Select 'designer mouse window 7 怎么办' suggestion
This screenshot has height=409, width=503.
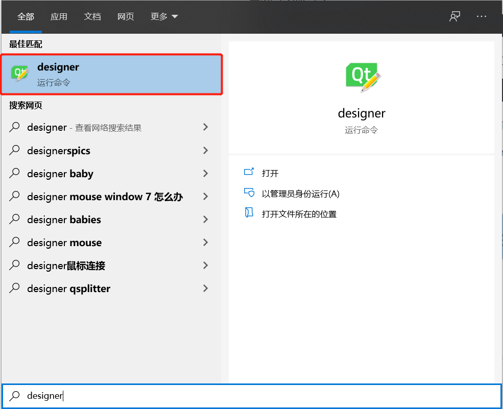[x=105, y=196]
